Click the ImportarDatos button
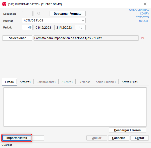The image size is (151, 148). coord(17,138)
